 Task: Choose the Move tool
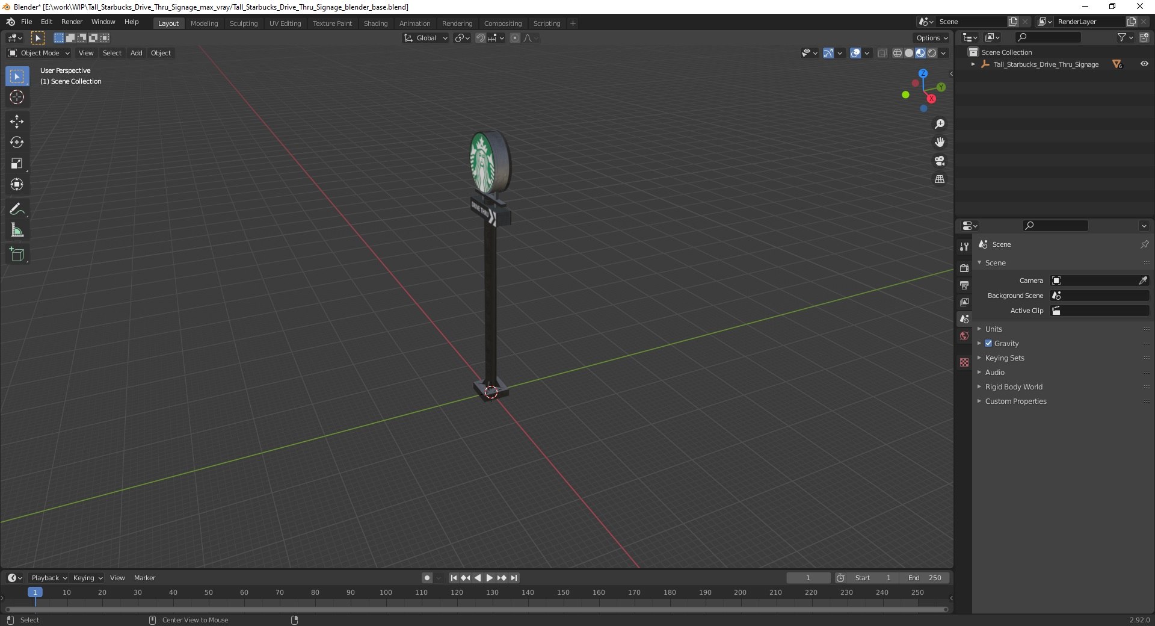tap(17, 122)
